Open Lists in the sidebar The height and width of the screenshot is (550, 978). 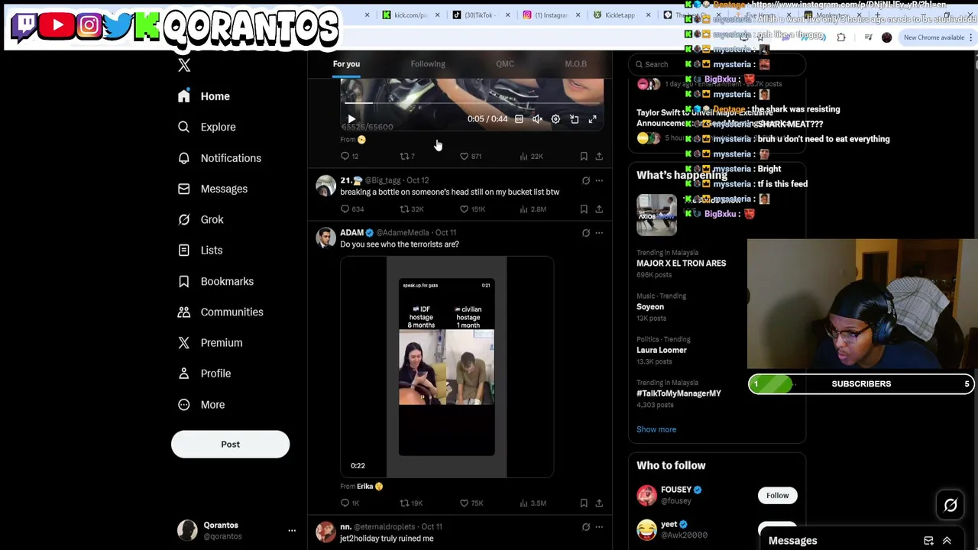tap(200, 250)
